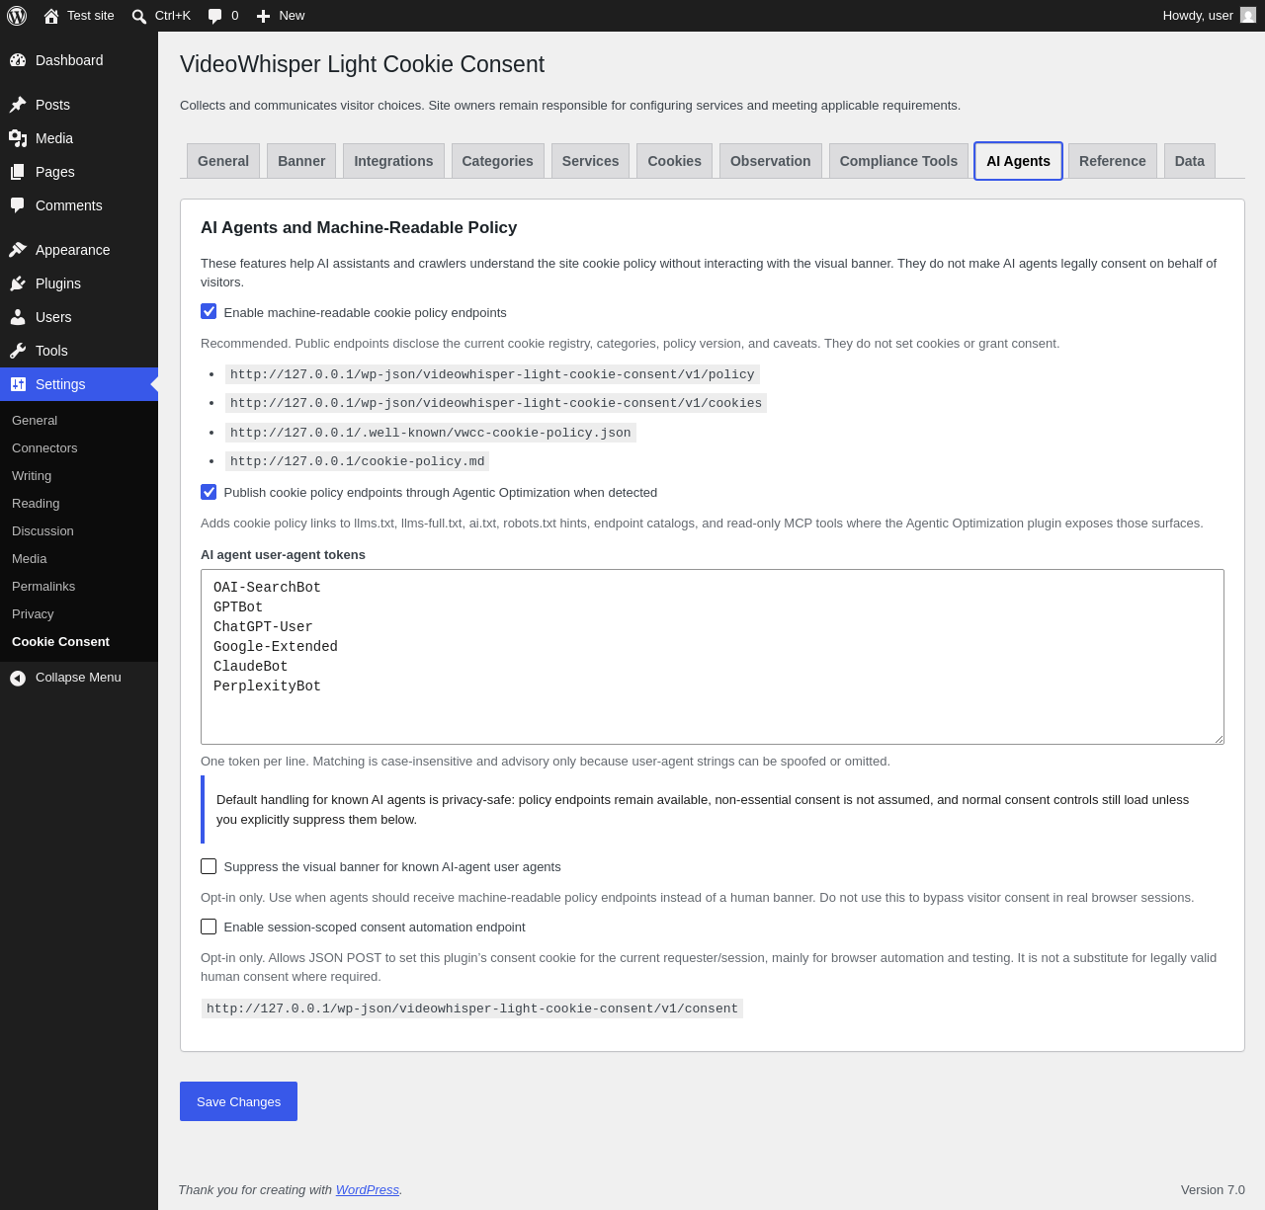This screenshot has width=1265, height=1210.
Task: Click the comments bubble icon in admin bar
Action: [x=214, y=16]
